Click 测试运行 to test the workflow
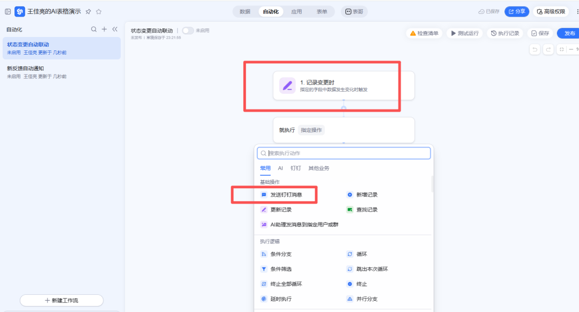Screen dimensions: 579x312 click(464, 33)
